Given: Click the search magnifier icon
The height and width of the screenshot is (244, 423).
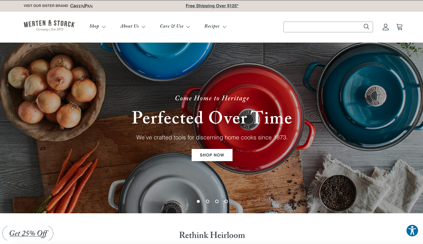Looking at the screenshot, I should pos(366,27).
